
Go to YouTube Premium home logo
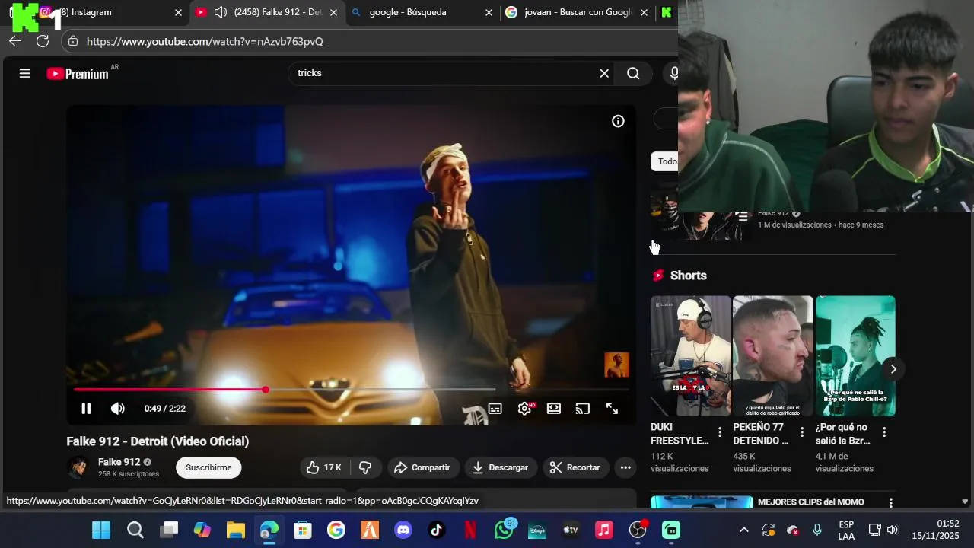point(78,74)
